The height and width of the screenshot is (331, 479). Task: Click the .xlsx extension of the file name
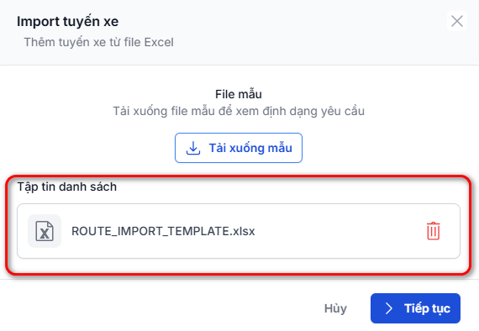pyautogui.click(x=242, y=231)
